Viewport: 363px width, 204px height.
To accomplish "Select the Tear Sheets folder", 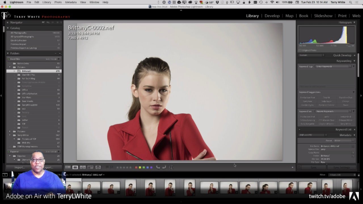I will (x=35, y=101).
